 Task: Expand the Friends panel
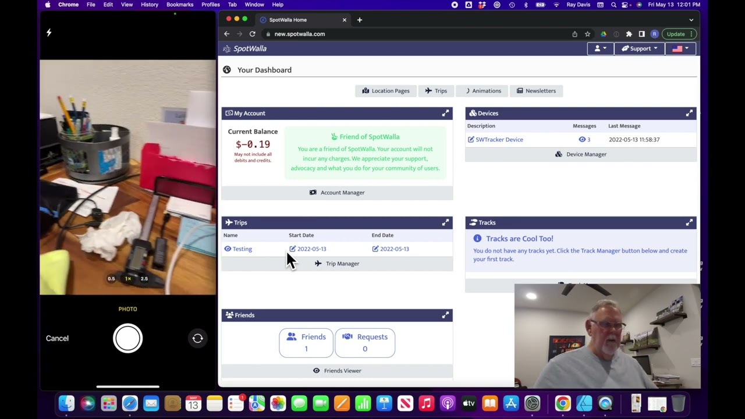coord(445,315)
